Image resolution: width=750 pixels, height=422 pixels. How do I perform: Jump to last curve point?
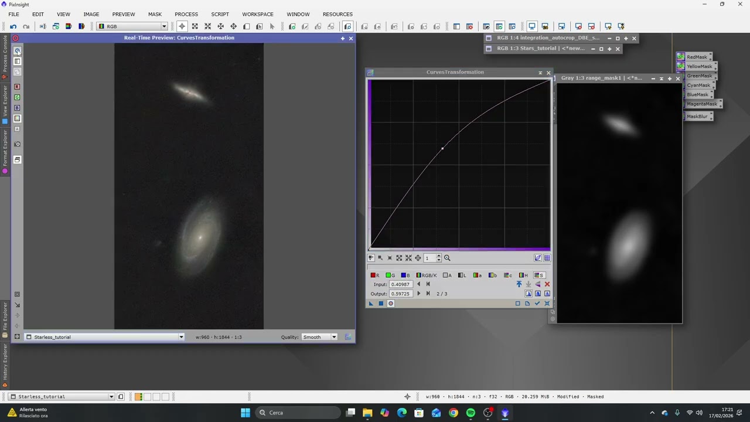tap(428, 294)
